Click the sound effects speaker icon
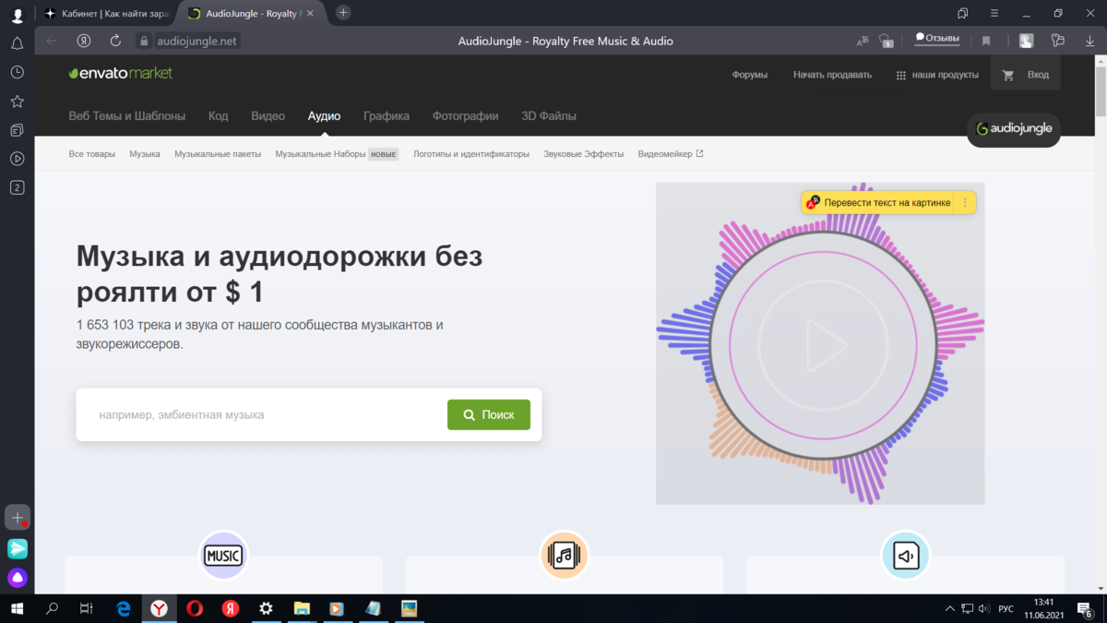The image size is (1107, 623). (x=906, y=556)
